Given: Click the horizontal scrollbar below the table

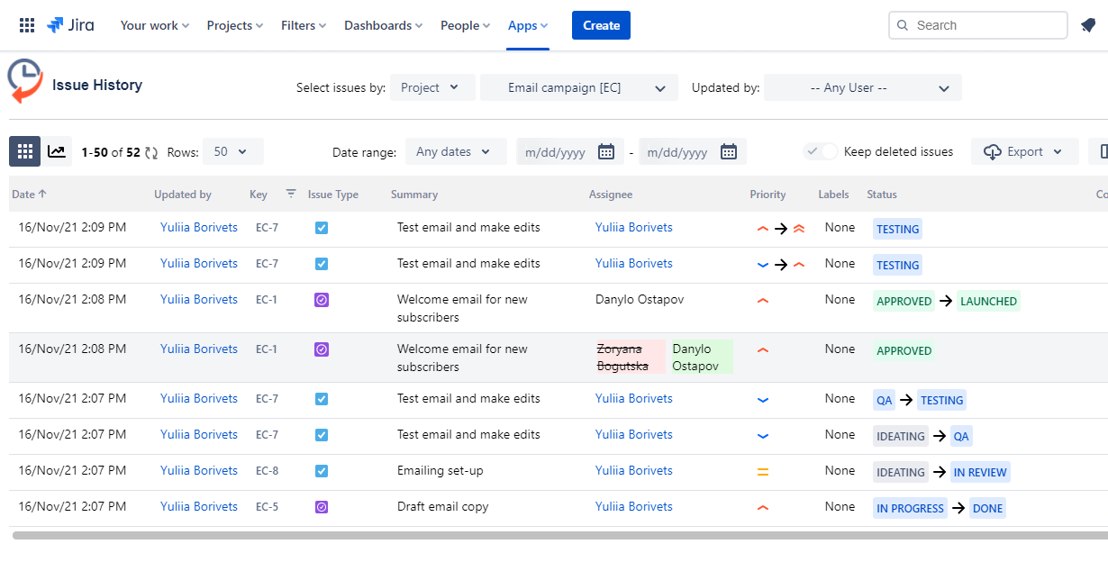Looking at the screenshot, I should point(559,536).
